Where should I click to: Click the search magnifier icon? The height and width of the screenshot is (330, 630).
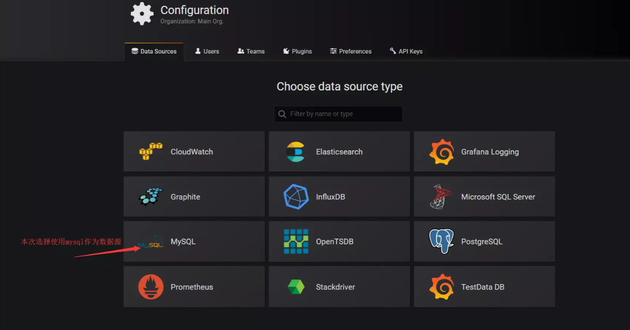[x=282, y=114]
